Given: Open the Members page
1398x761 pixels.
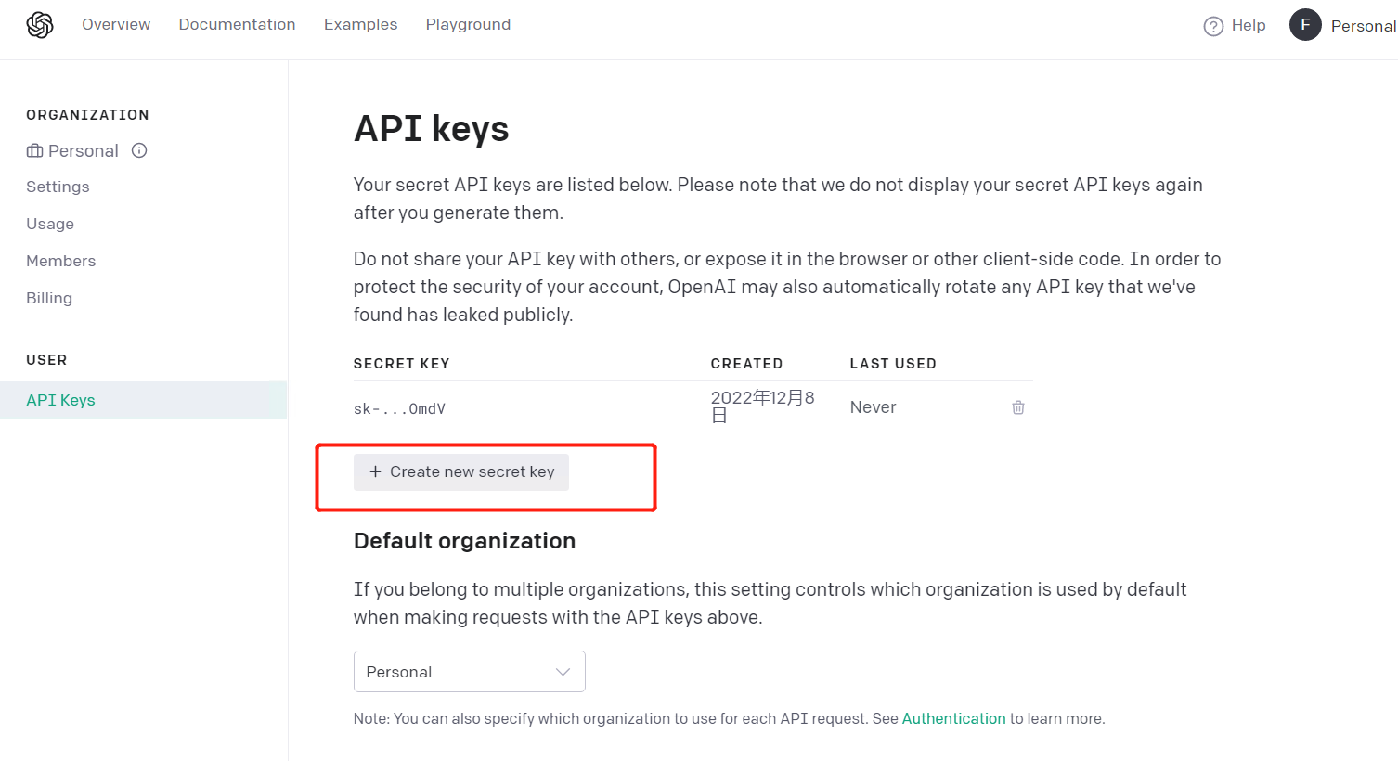Looking at the screenshot, I should pyautogui.click(x=61, y=261).
